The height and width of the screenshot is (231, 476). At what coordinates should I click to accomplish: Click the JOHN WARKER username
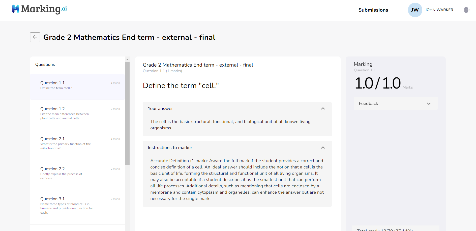439,10
